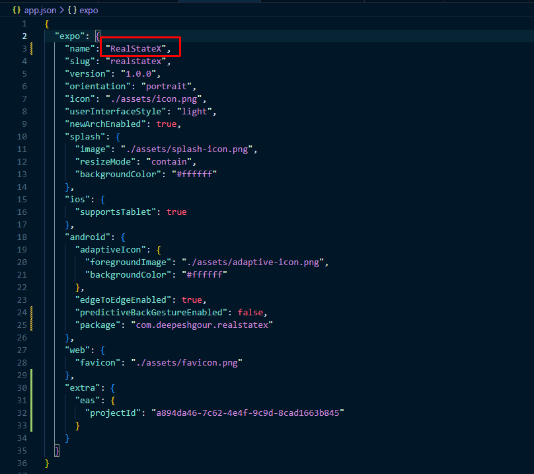The height and width of the screenshot is (474, 534).
Task: Click the "RealStateX" name value
Action: (139, 48)
